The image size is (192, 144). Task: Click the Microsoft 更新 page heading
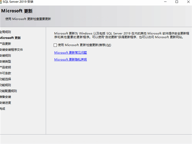17,11
